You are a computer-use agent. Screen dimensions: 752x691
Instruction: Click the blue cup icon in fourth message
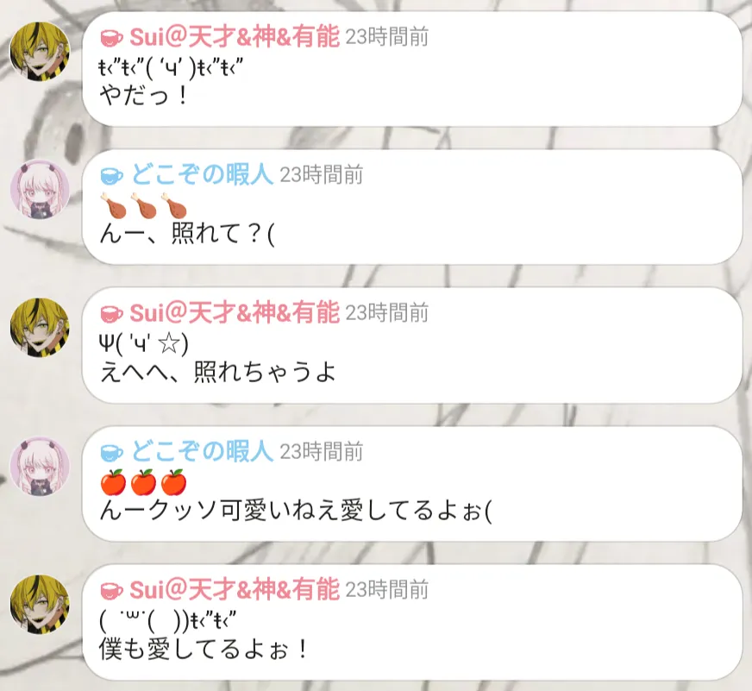[x=112, y=452]
